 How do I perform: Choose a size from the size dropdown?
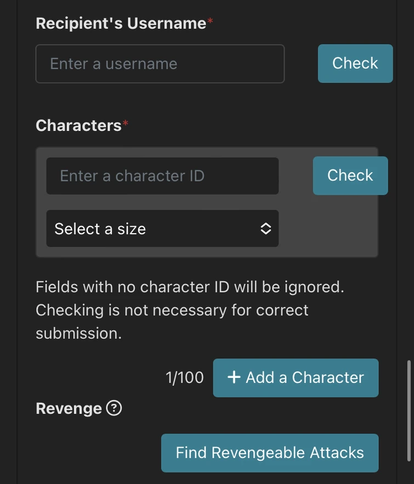point(162,229)
